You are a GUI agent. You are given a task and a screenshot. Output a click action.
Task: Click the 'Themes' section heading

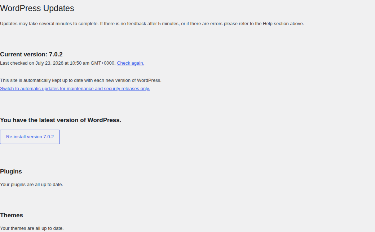coord(12,215)
